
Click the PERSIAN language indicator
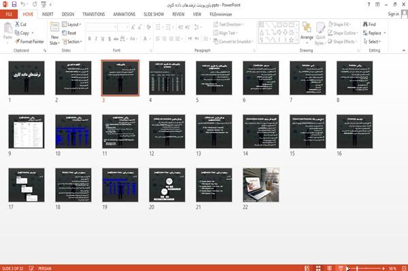45,268
